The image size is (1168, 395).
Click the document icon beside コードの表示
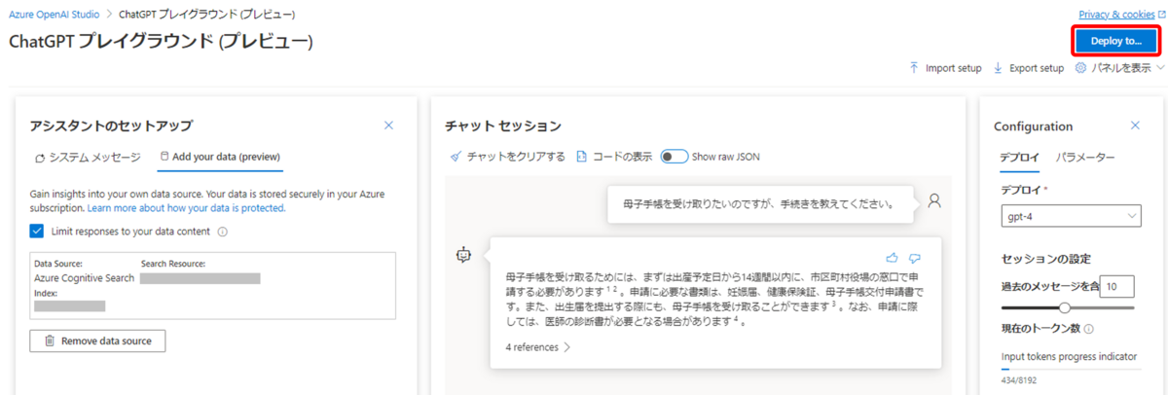click(x=582, y=156)
